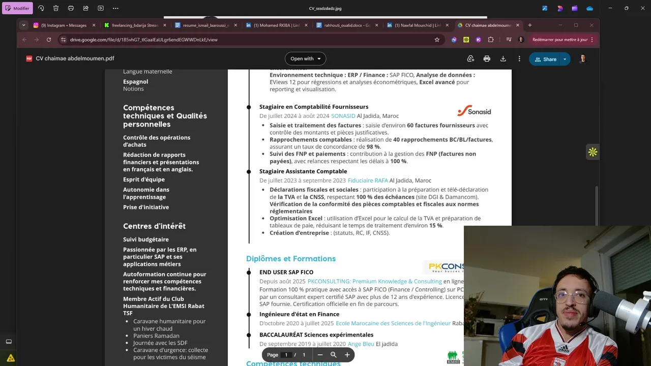The width and height of the screenshot is (651, 366).
Task: Click the blue Share button
Action: [545, 59]
